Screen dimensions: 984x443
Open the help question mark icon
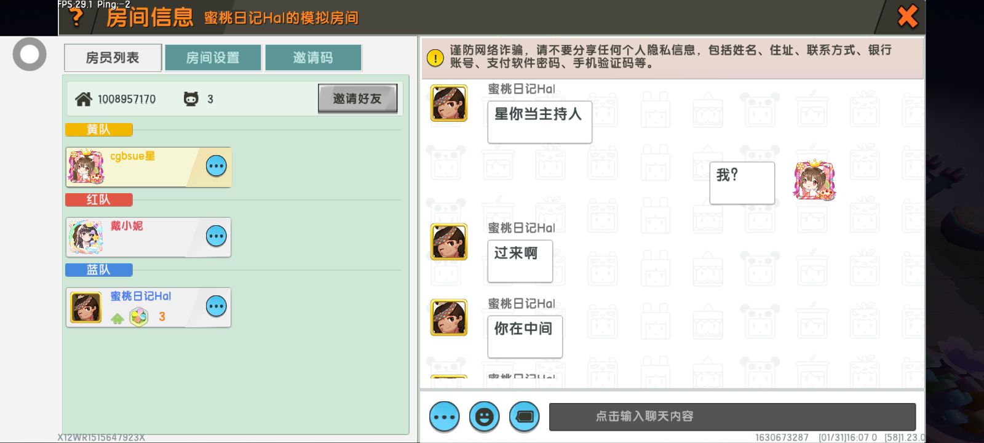pos(76,17)
